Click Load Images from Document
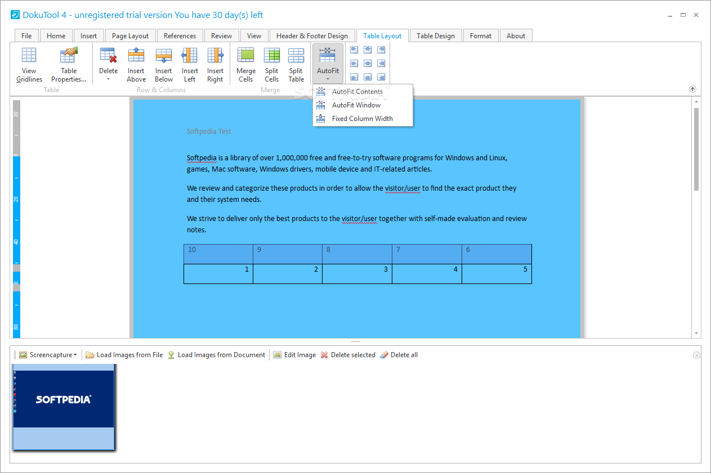Viewport: 711px width, 473px height. tap(216, 355)
